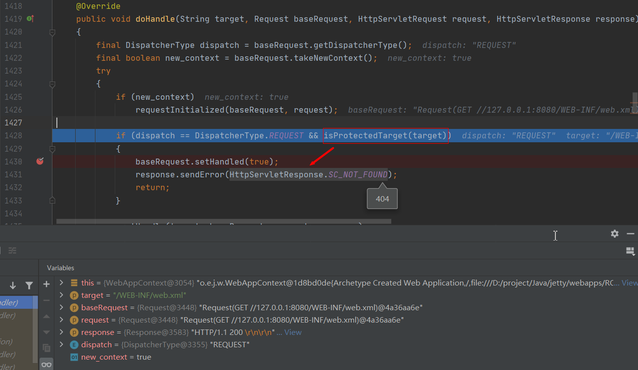This screenshot has width=638, height=370.
Task: Expand the 'baseRequest' variable node
Action: point(61,308)
